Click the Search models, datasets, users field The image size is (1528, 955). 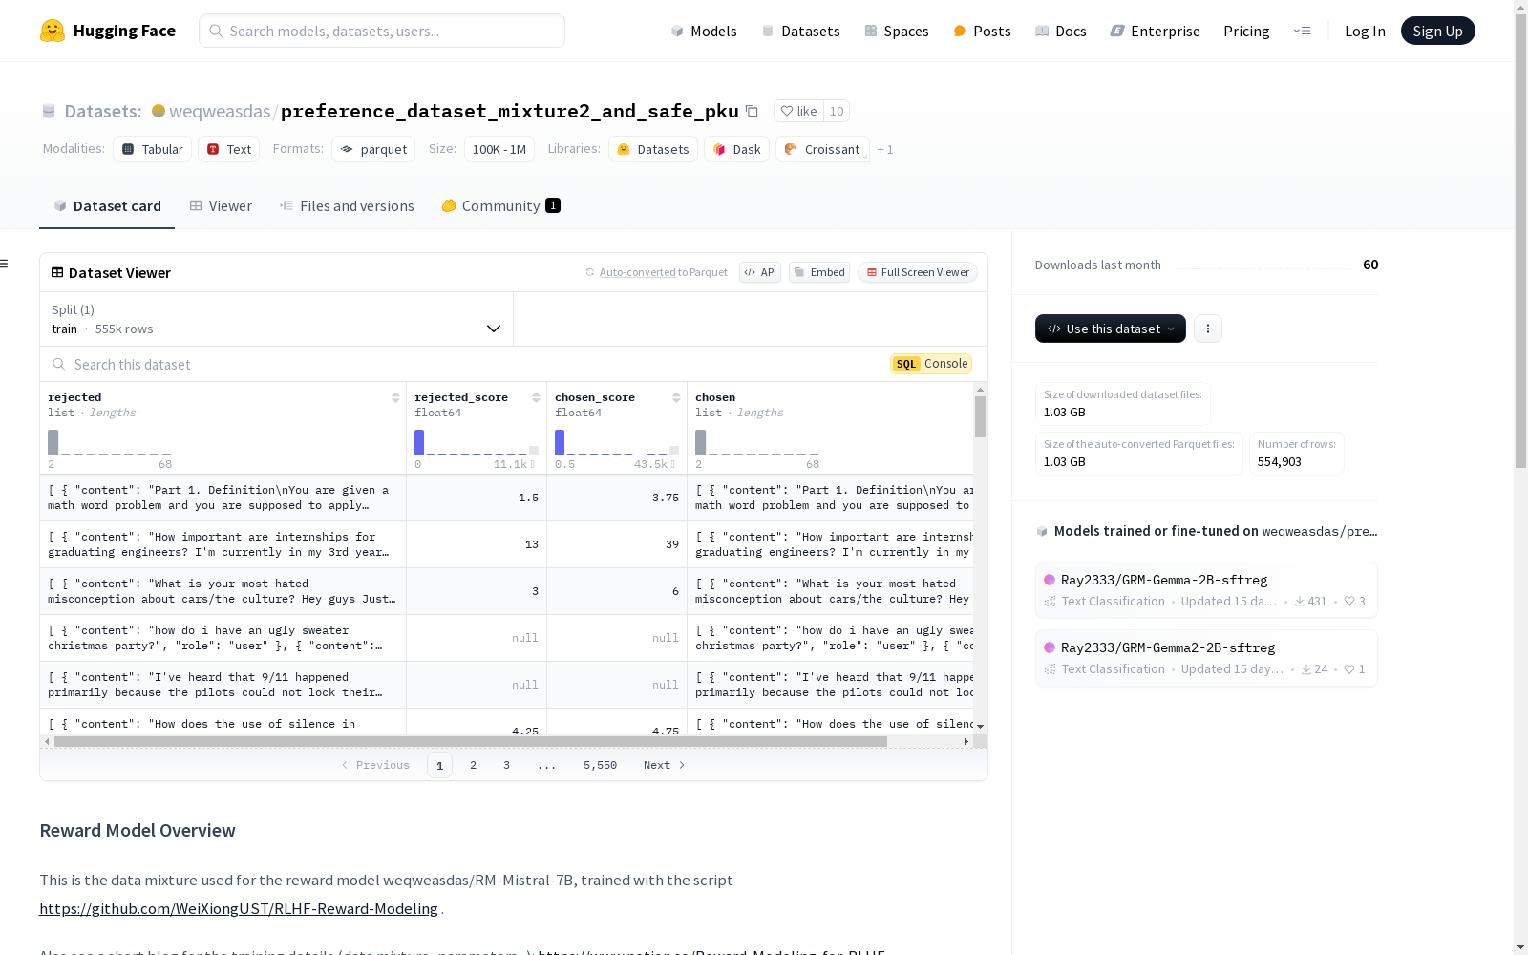(x=382, y=31)
